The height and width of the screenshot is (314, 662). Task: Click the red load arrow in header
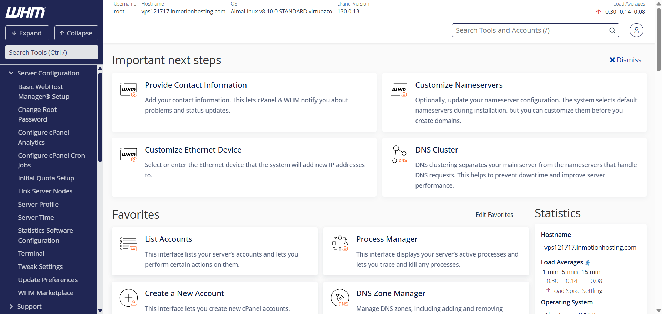coord(599,12)
